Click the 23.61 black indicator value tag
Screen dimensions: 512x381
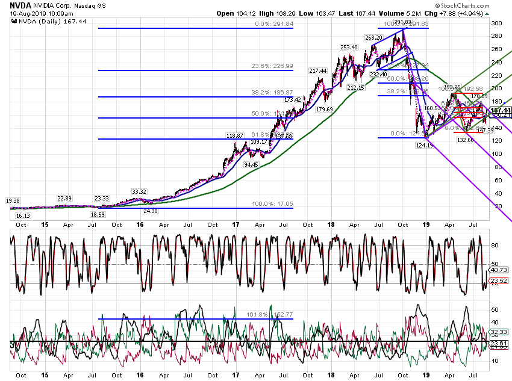(x=499, y=343)
